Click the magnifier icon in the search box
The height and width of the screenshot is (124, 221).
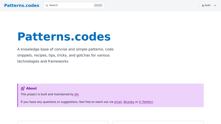[x=47, y=6]
